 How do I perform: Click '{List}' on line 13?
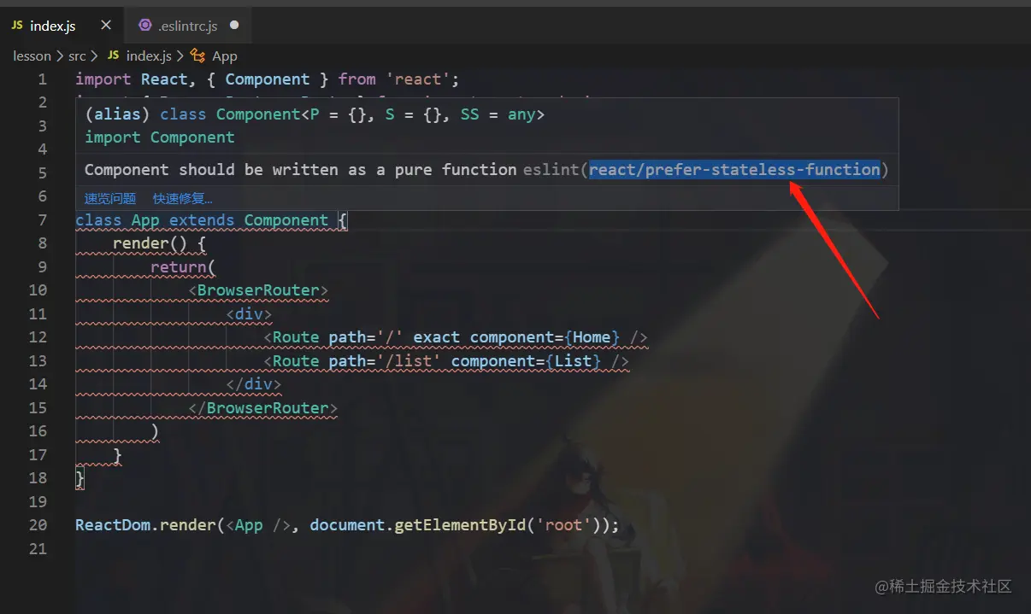click(573, 361)
